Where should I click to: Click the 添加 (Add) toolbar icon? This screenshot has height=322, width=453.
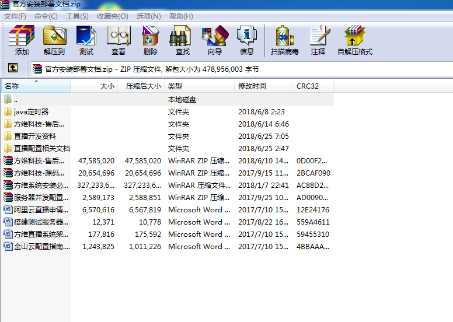pos(22,40)
